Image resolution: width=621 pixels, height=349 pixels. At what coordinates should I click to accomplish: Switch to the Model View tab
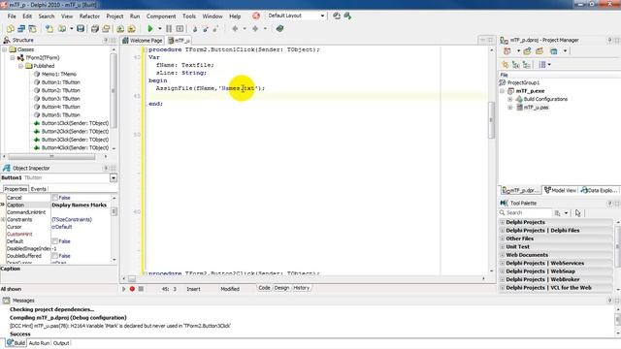tap(560, 190)
